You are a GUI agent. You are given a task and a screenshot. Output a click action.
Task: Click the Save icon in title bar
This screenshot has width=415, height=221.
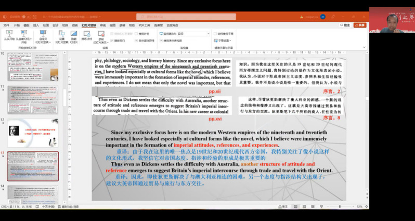click(x=34, y=17)
